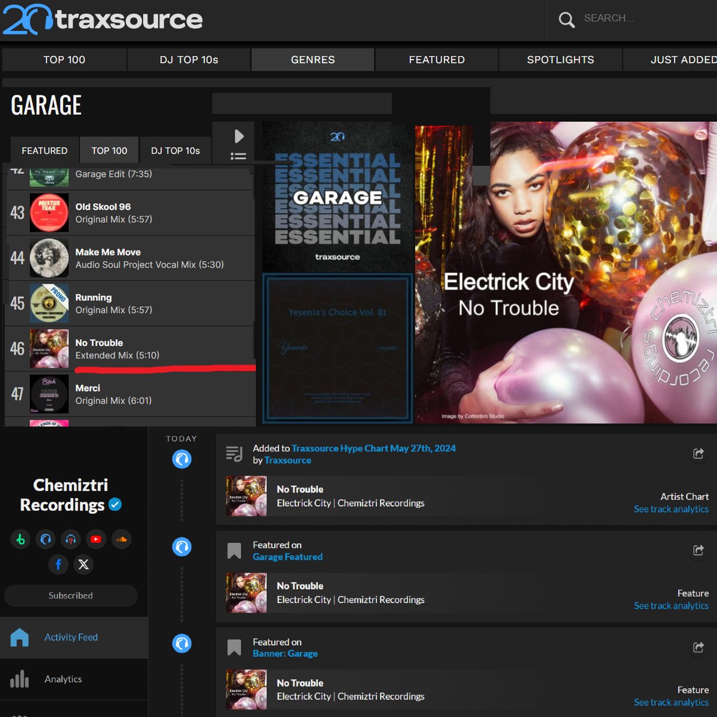Screen dimensions: 717x717
Task: Open the playlist queue icon below play
Action: (238, 156)
